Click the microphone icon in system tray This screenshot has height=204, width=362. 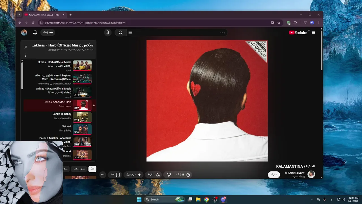[x=324, y=199]
